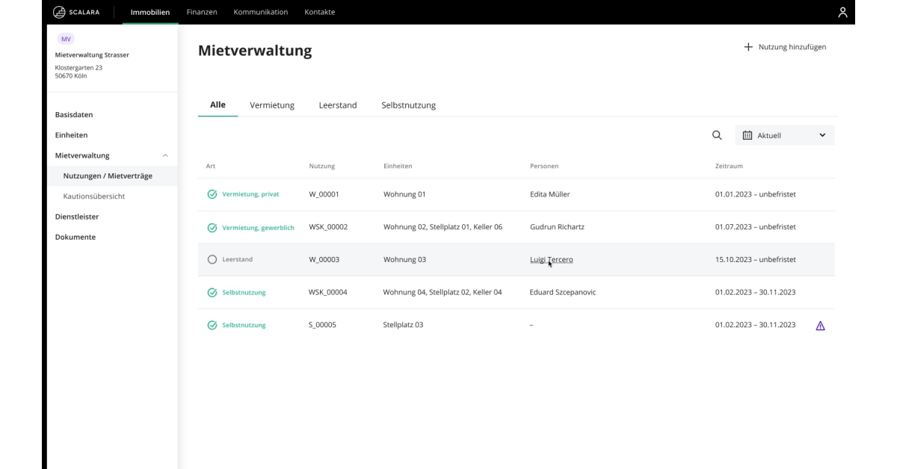Click the SCALARA logo

76,12
